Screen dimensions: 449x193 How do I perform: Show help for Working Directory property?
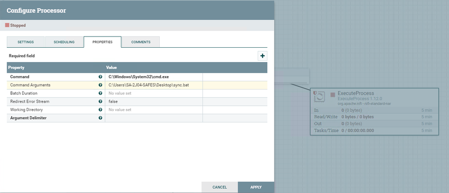(x=100, y=110)
